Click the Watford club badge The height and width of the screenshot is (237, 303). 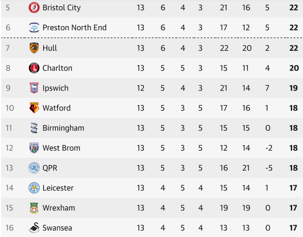34,108
